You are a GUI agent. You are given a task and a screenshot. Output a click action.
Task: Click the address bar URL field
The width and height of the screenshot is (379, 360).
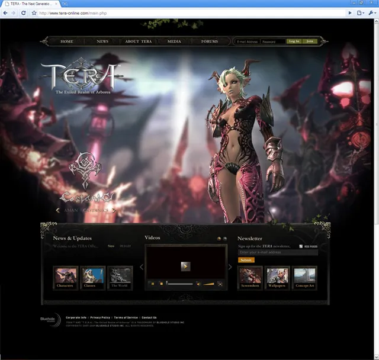(188, 13)
